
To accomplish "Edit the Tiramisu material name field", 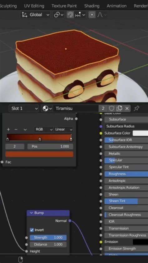I will [76, 108].
